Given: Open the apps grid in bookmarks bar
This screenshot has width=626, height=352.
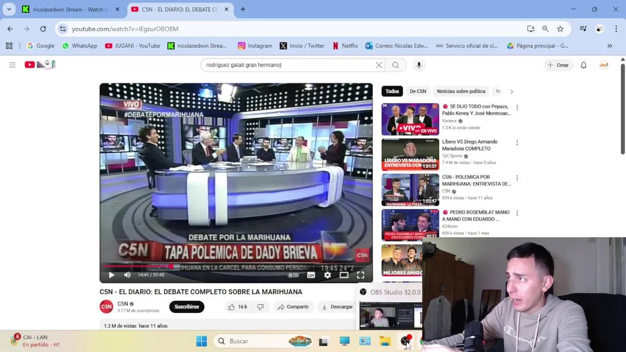Looking at the screenshot, I should click(9, 45).
